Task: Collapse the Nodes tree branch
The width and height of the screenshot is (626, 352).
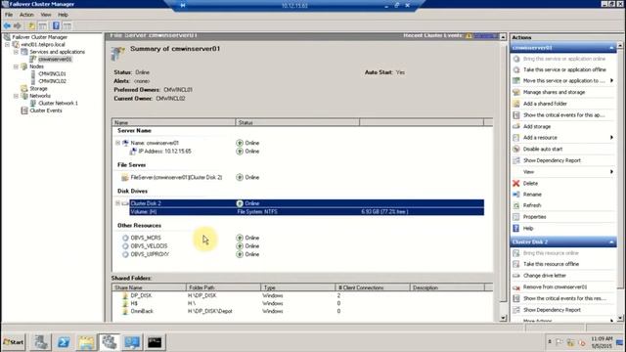Action: click(16, 66)
